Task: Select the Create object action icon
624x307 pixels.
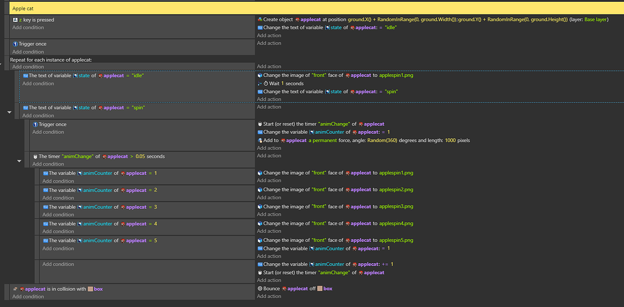Action: (260, 19)
